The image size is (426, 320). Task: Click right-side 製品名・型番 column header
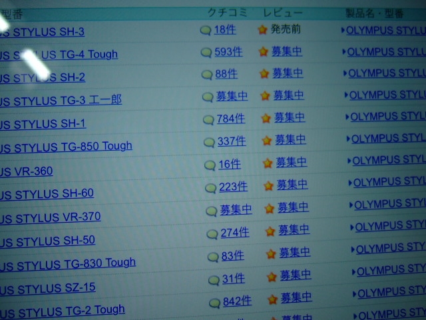[374, 13]
